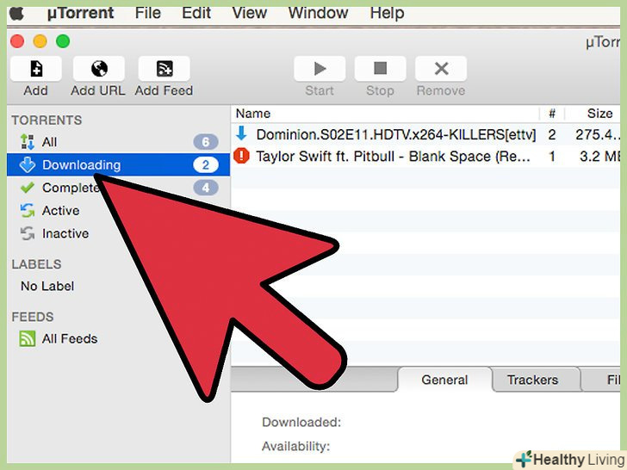Select No Label under Labels
This screenshot has height=470, width=627.
47,286
